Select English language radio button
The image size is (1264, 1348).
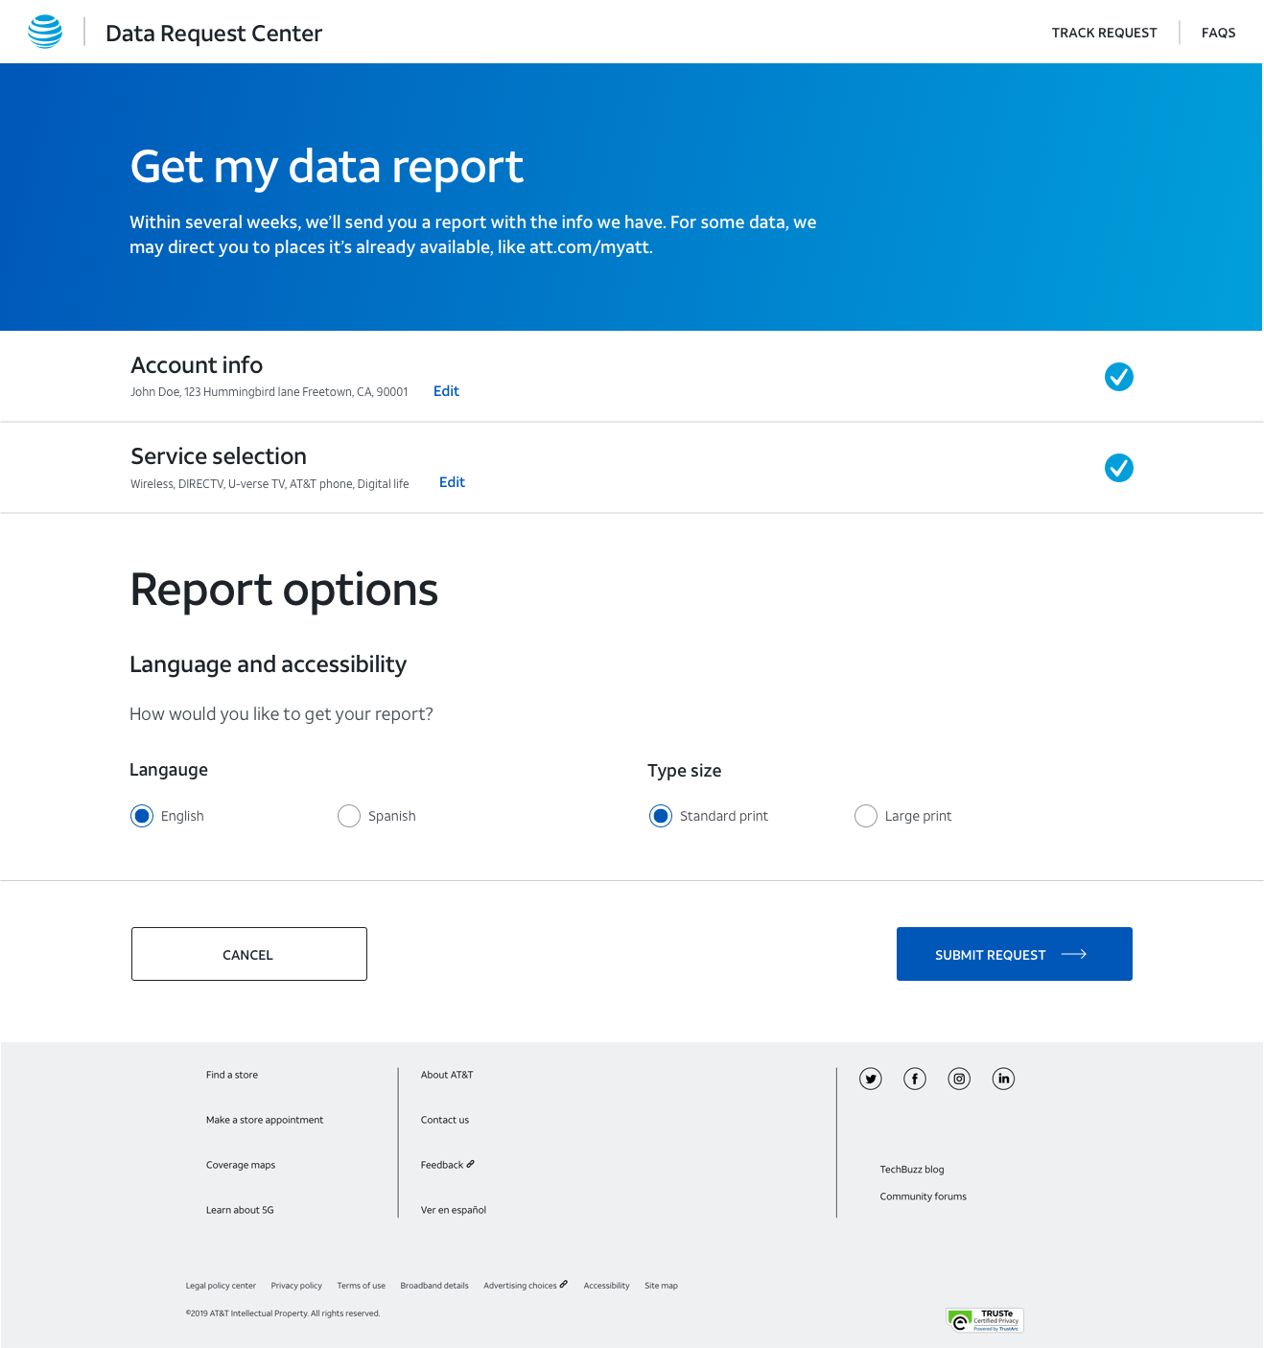point(142,816)
